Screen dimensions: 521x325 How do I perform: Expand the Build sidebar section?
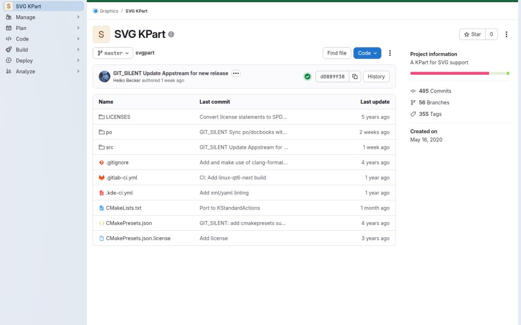[x=78, y=50]
